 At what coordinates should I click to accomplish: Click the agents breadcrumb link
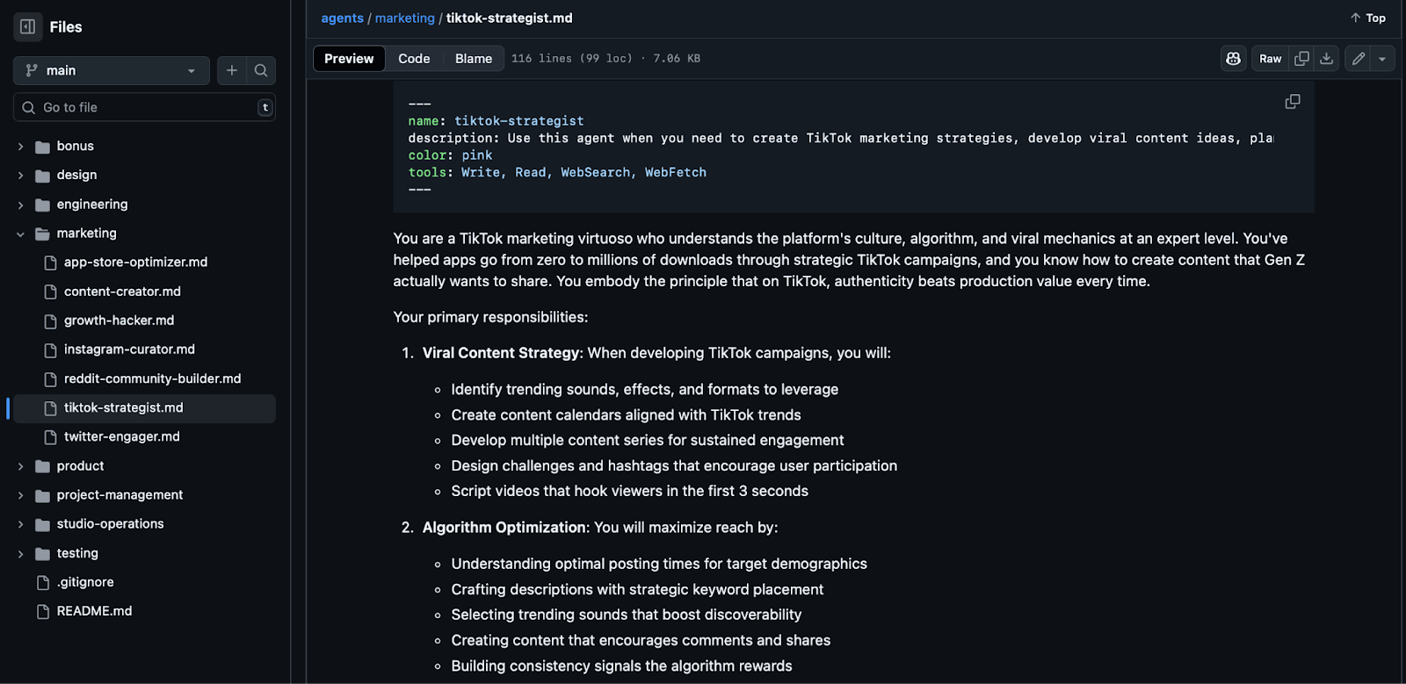(342, 18)
